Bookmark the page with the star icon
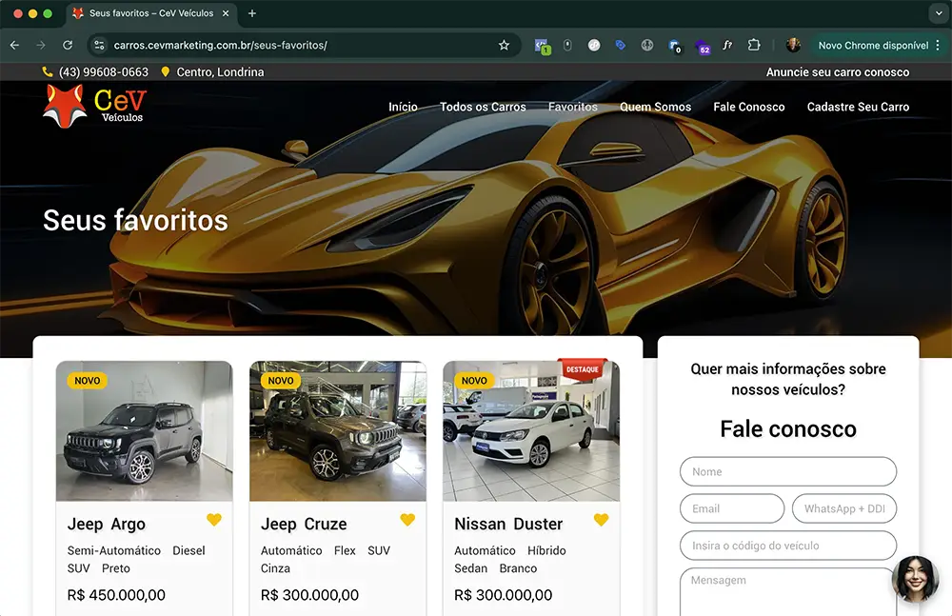This screenshot has width=952, height=616. point(504,45)
